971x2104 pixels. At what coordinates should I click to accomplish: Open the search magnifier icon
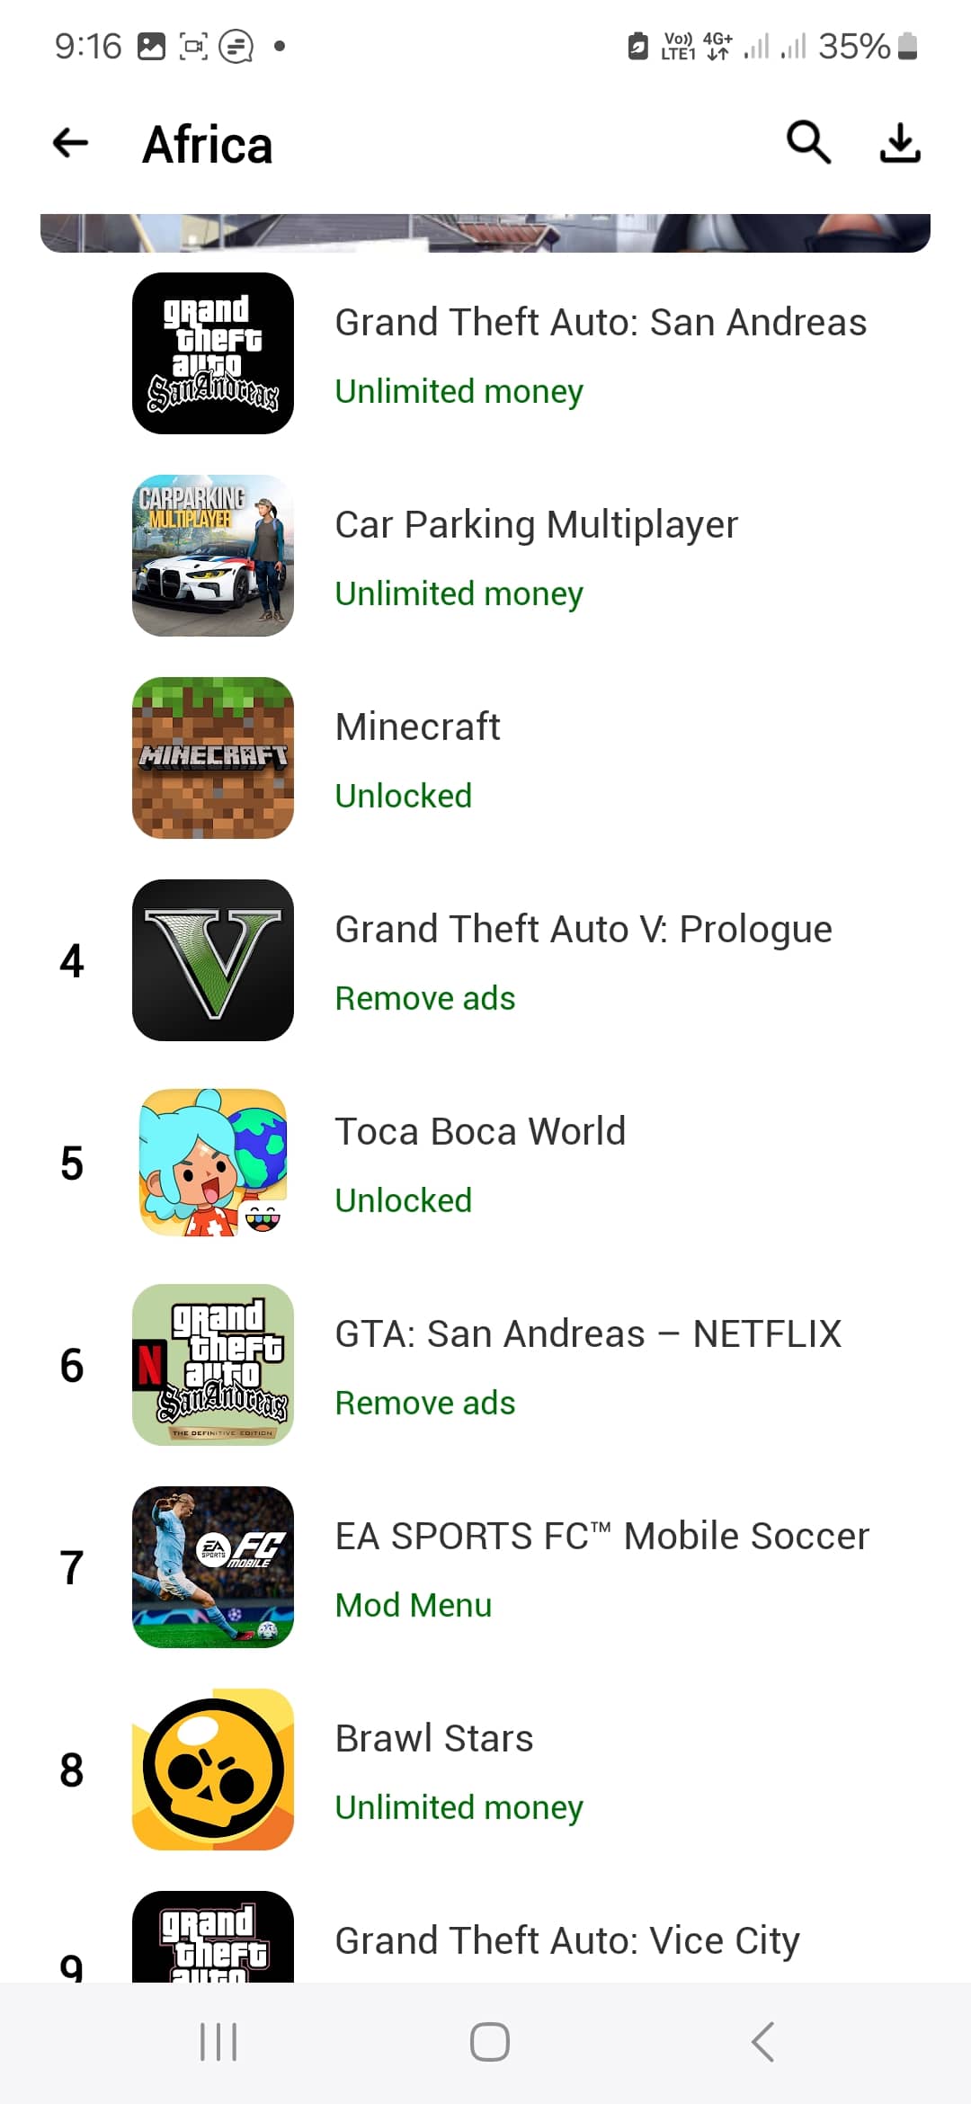pyautogui.click(x=808, y=142)
